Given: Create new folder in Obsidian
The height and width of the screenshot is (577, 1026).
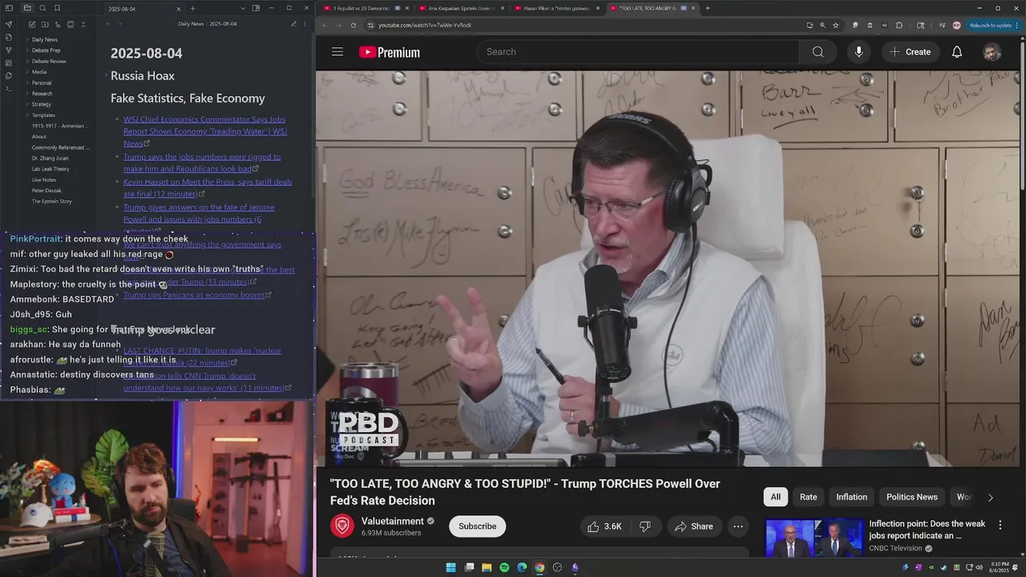Looking at the screenshot, I should (x=44, y=24).
